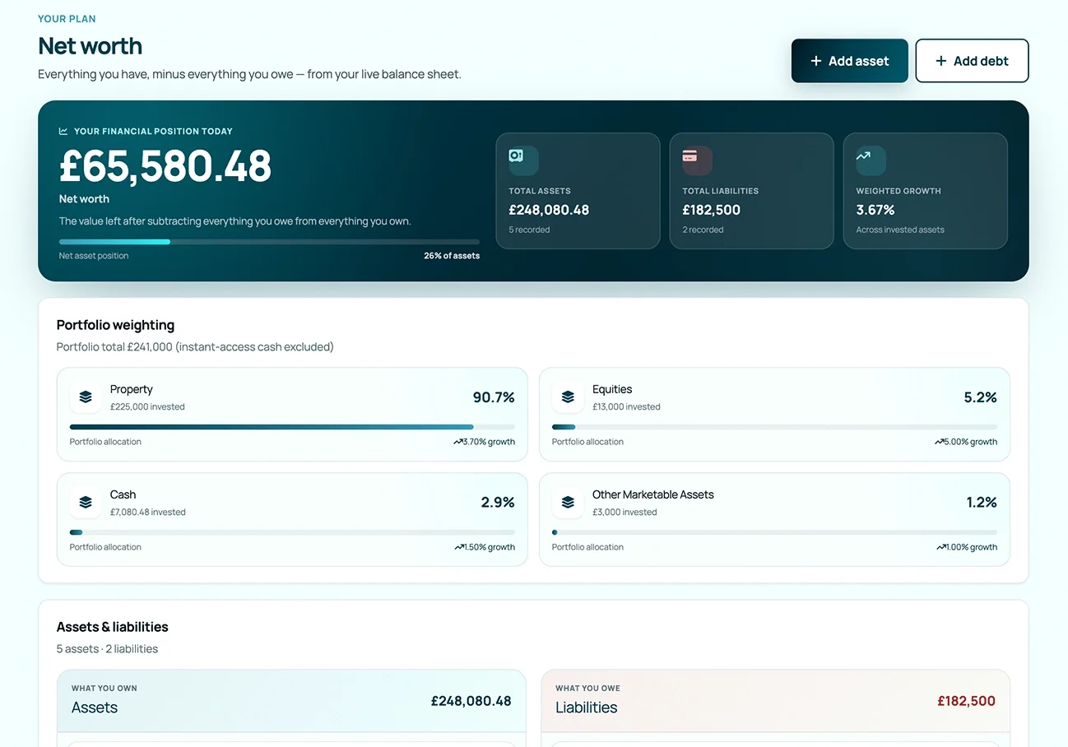Click the Other Marketable Assets 1.2% percentage

(x=982, y=503)
